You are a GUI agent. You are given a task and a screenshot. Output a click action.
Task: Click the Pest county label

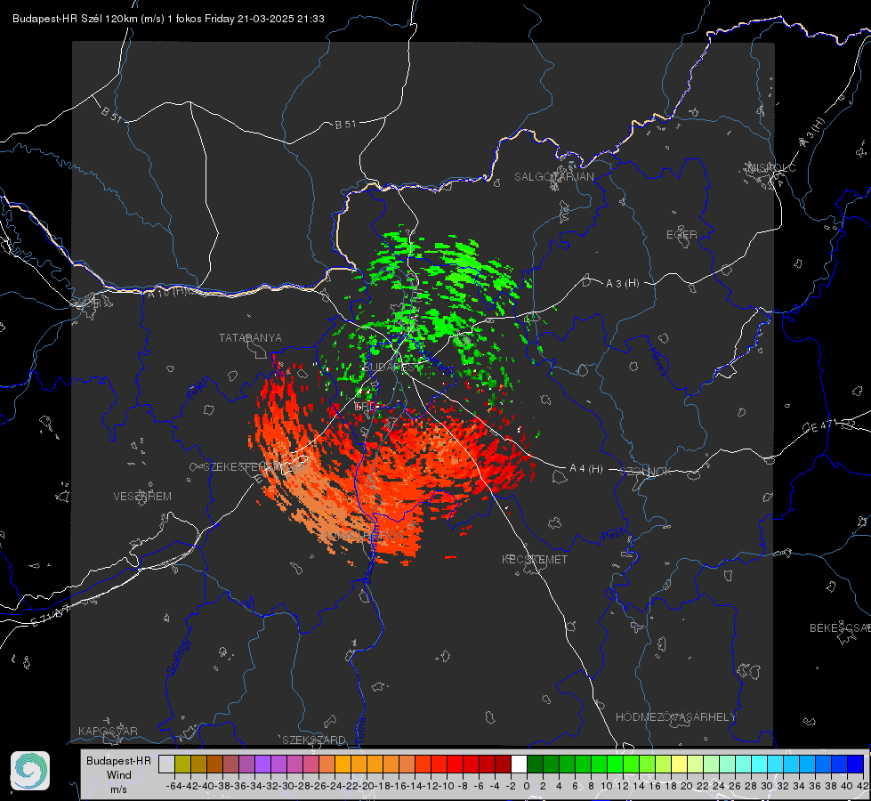[x=613, y=536]
